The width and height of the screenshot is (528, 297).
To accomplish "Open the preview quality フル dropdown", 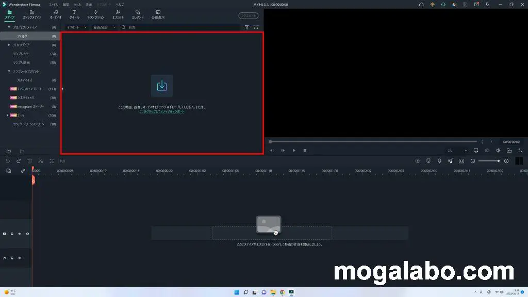I will click(457, 151).
